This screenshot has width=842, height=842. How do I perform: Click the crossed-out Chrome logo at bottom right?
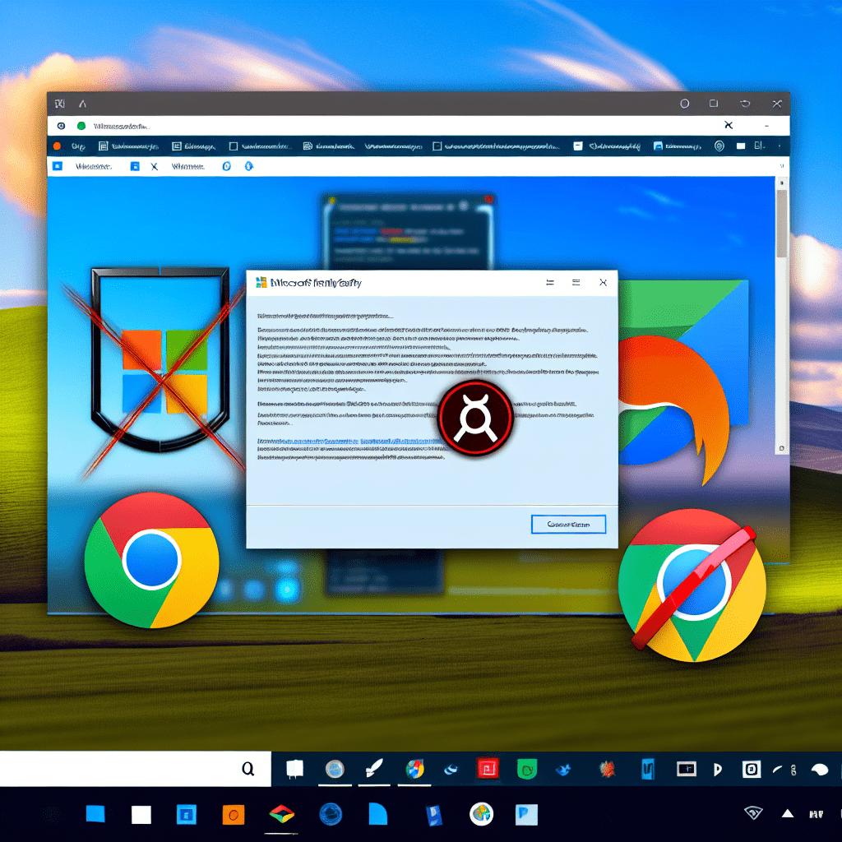pyautogui.click(x=691, y=585)
